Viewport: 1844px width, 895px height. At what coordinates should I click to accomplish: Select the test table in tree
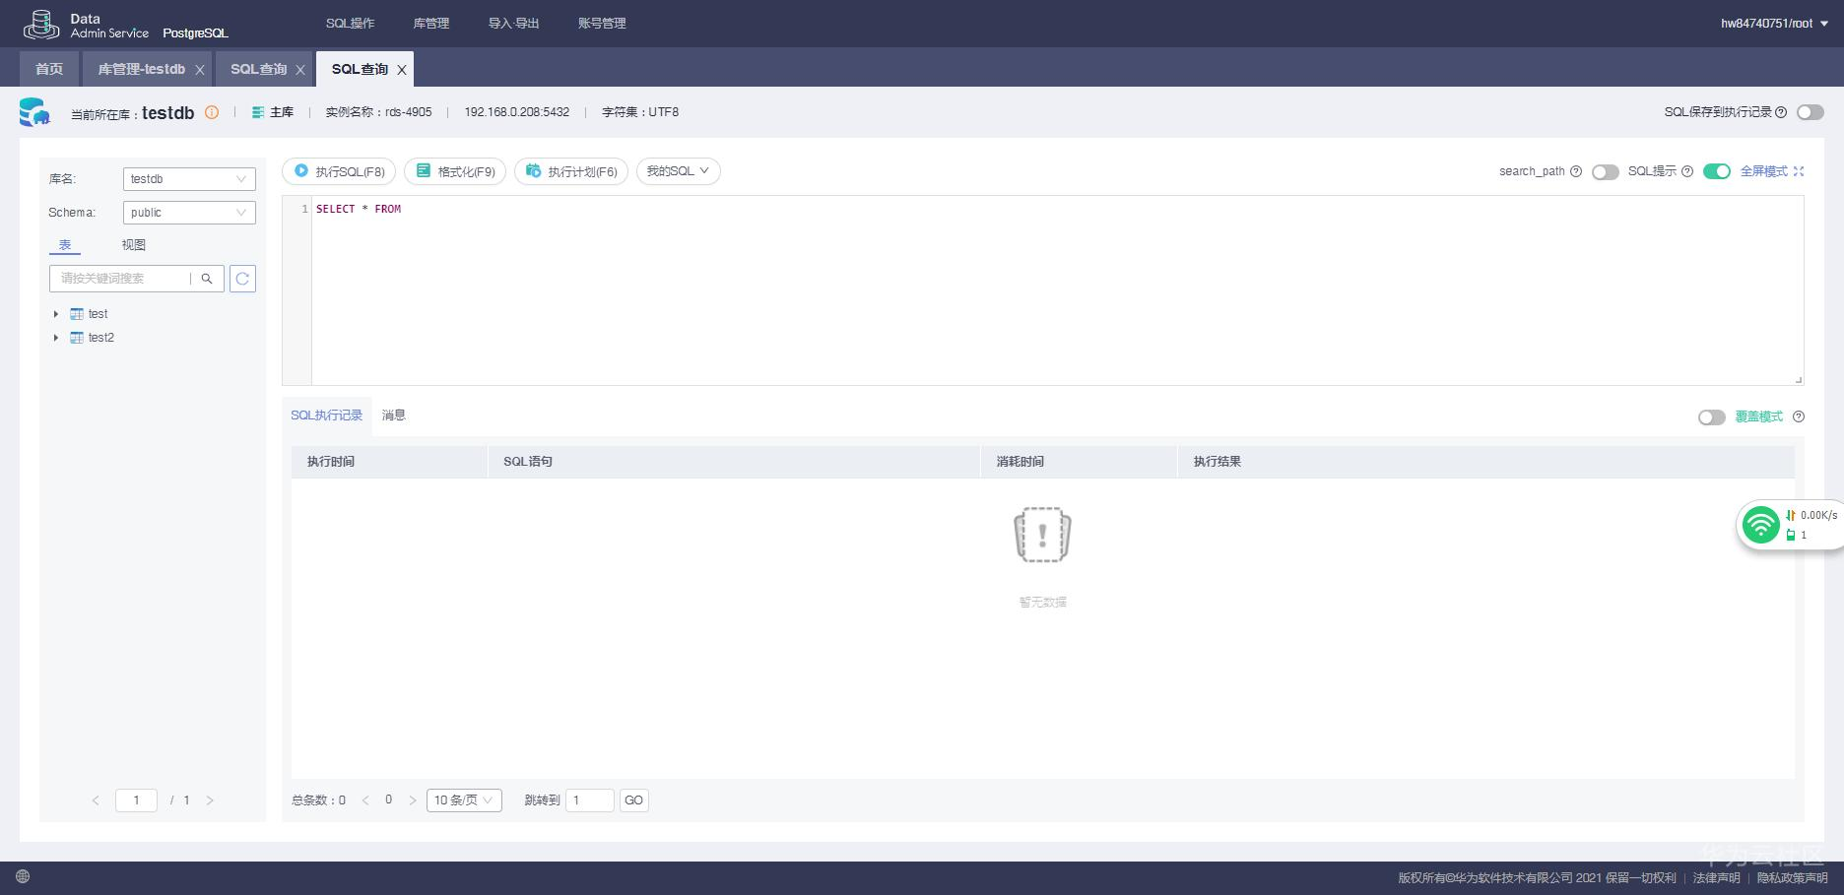99,314
